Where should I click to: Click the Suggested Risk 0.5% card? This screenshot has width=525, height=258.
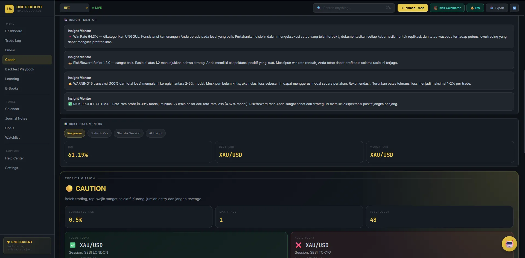pos(139,217)
